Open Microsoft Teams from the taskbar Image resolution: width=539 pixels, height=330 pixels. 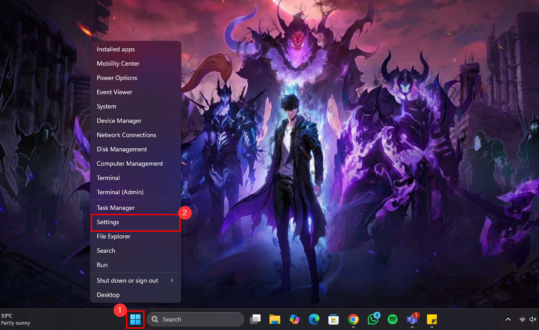411,319
